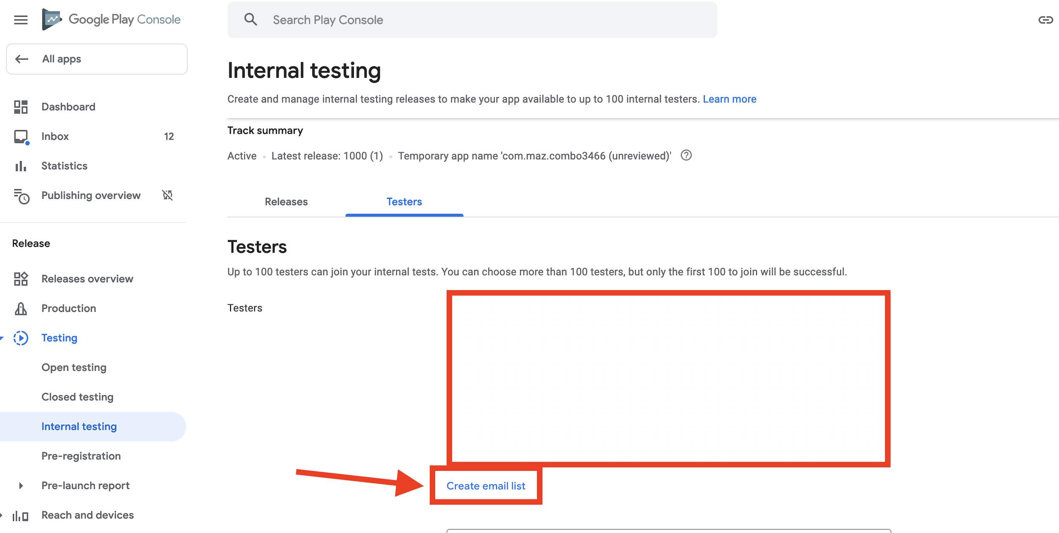
Task: Click the Production icon in sidebar
Action: [20, 309]
